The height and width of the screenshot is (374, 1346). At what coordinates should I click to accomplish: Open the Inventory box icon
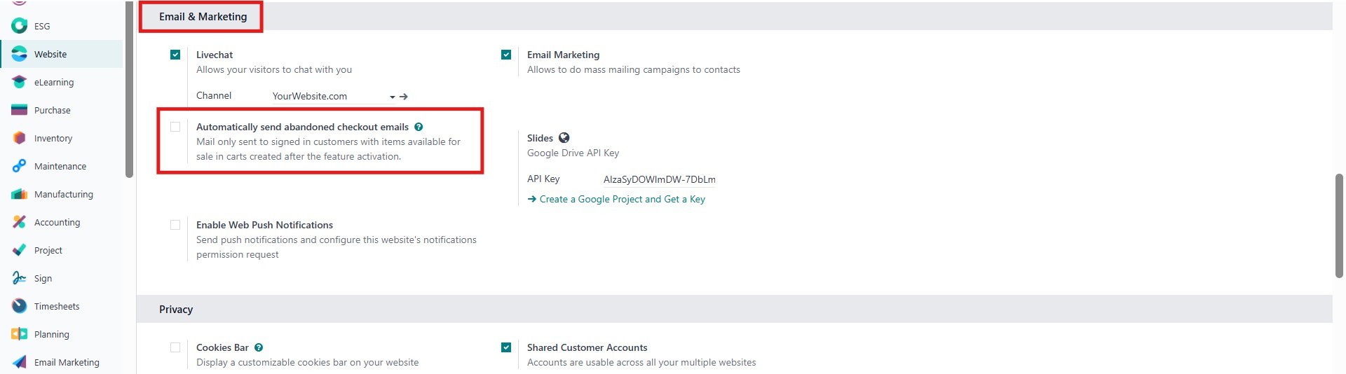pyautogui.click(x=20, y=138)
